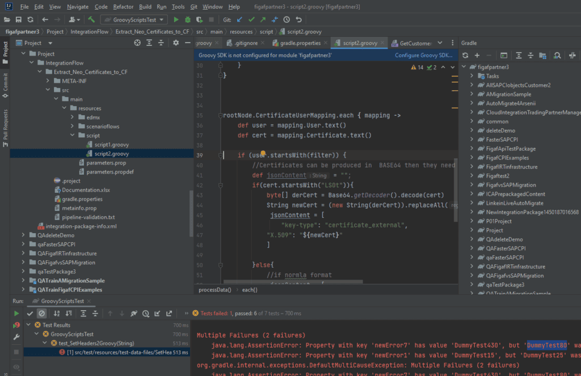The image size is (581, 376).
Task: Open the Project view selector dropdown
Action: pos(50,43)
